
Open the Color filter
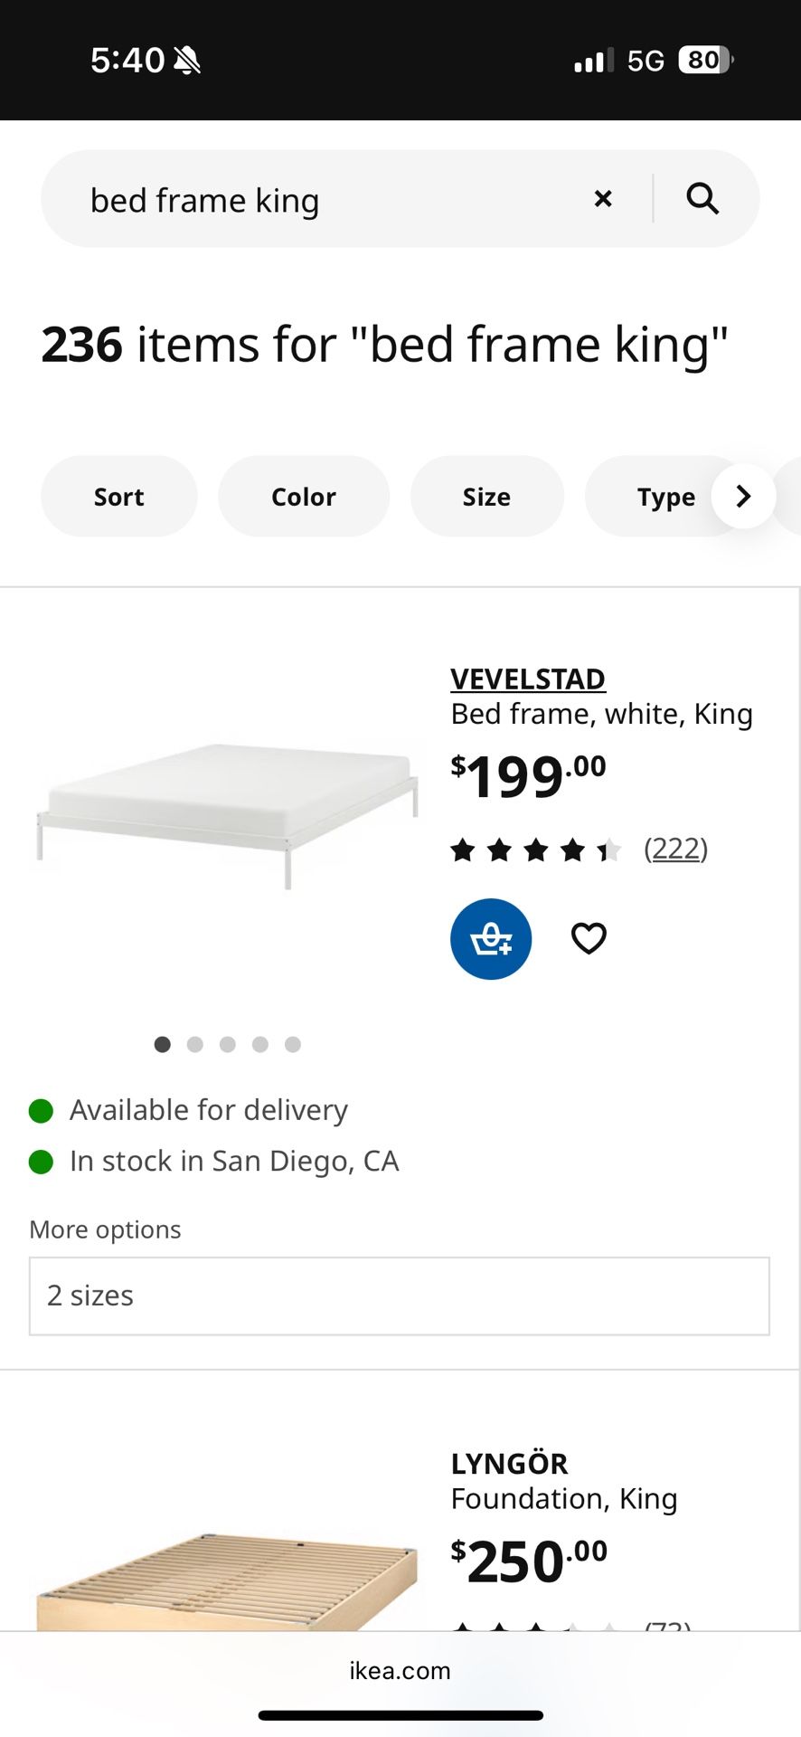tap(304, 497)
